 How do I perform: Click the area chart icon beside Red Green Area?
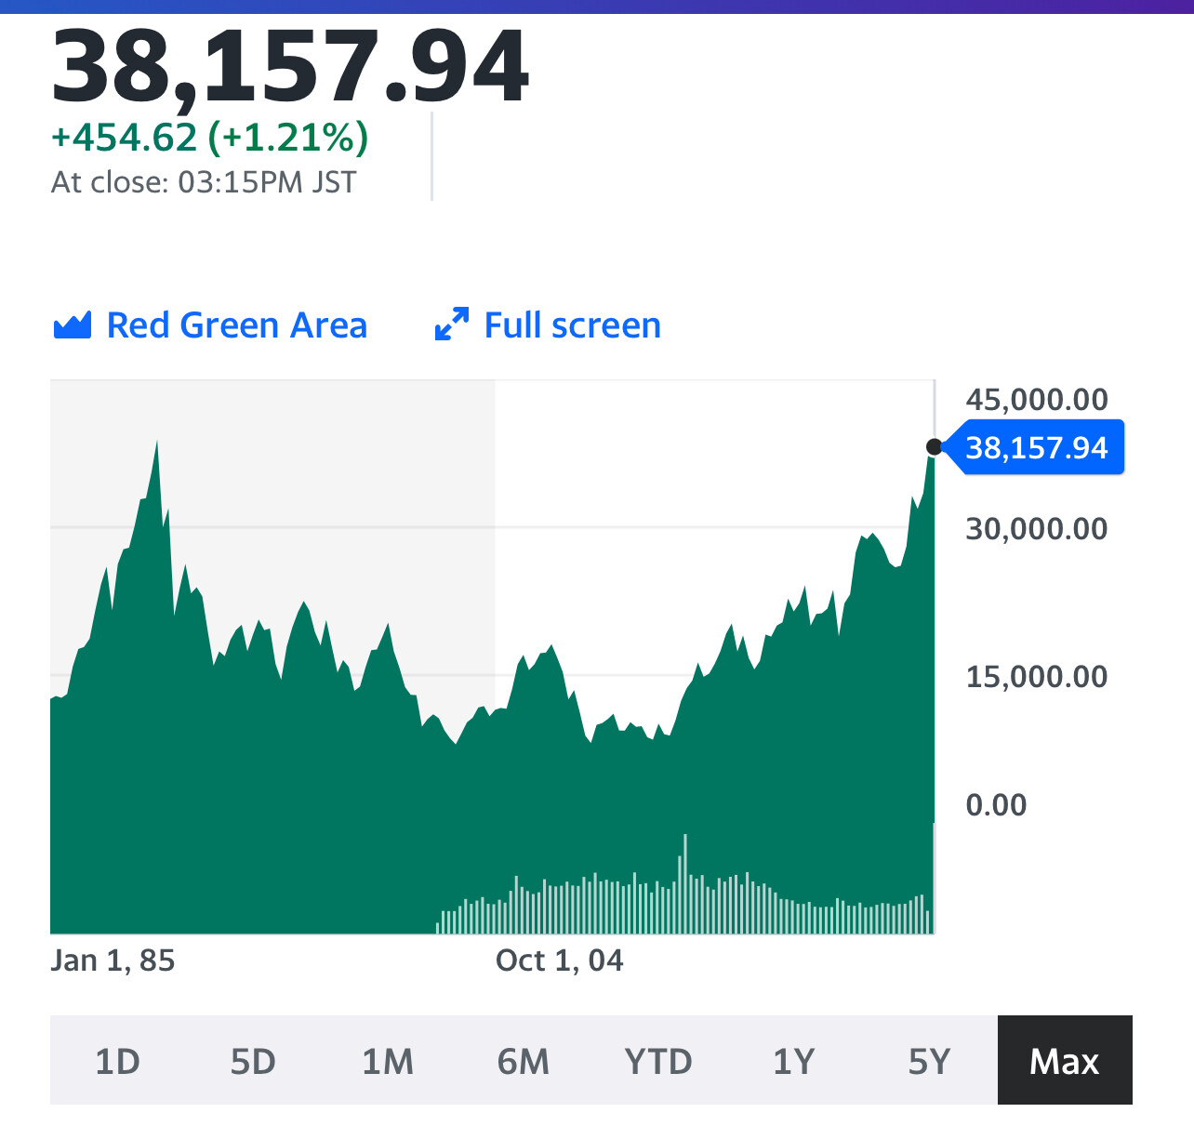coord(73,325)
